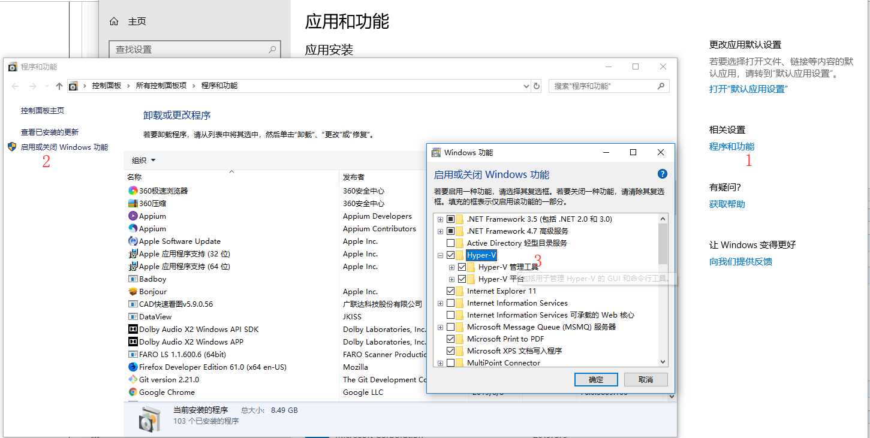Click the help icon in Windows 功能 dialog
Screen dimensions: 870x438
(662, 174)
